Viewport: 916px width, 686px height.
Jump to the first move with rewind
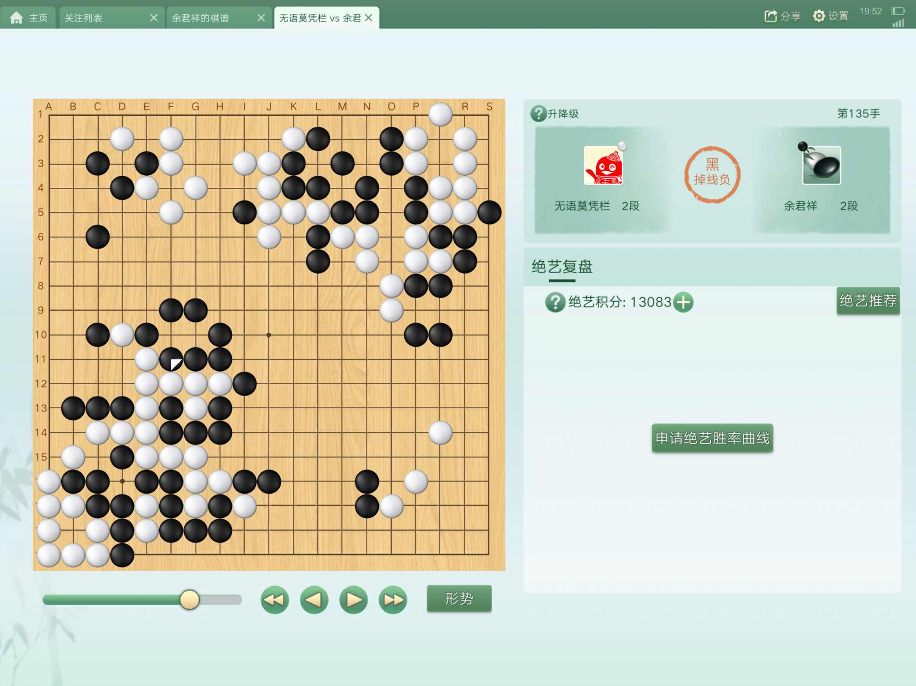tap(275, 599)
